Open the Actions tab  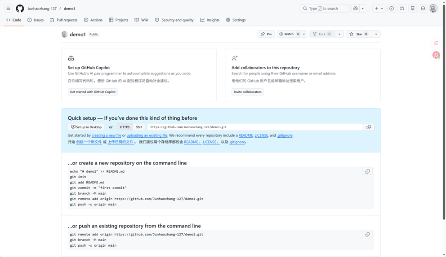coord(94,20)
